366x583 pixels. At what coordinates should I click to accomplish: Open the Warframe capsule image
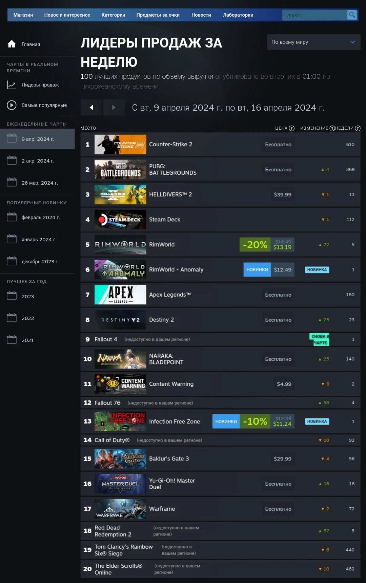120,509
